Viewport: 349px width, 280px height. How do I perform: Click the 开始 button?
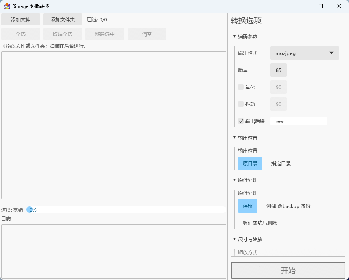[x=288, y=270]
